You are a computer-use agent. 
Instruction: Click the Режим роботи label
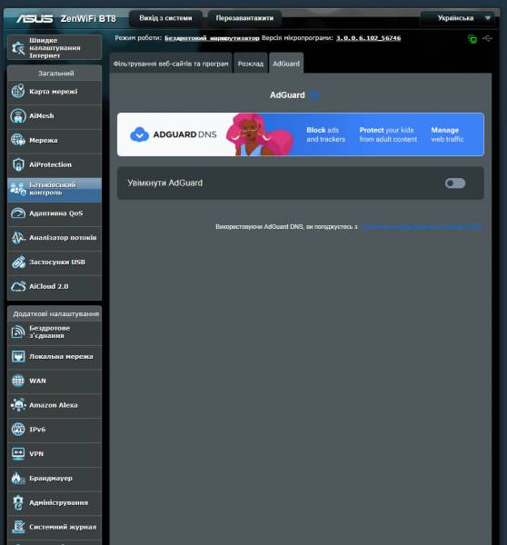[x=138, y=38]
